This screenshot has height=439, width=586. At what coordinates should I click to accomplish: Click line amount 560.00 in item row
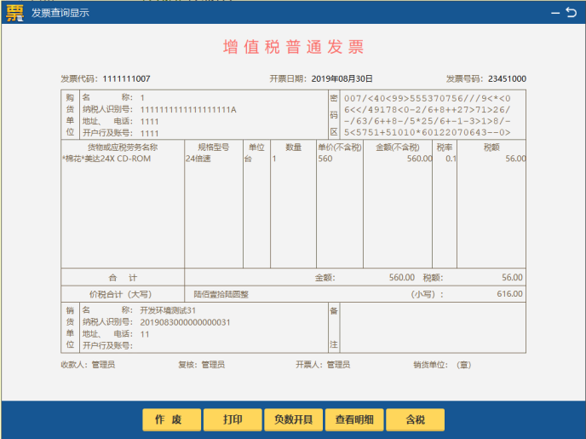point(420,159)
